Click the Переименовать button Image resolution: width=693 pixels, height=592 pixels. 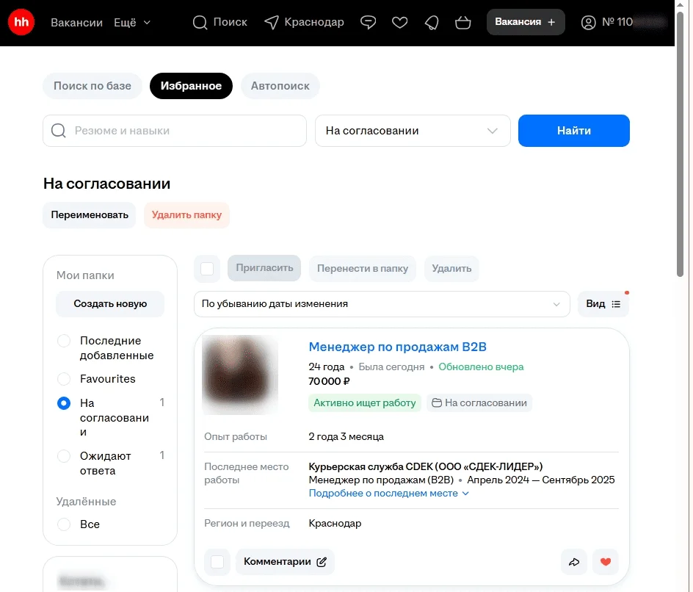(90, 215)
